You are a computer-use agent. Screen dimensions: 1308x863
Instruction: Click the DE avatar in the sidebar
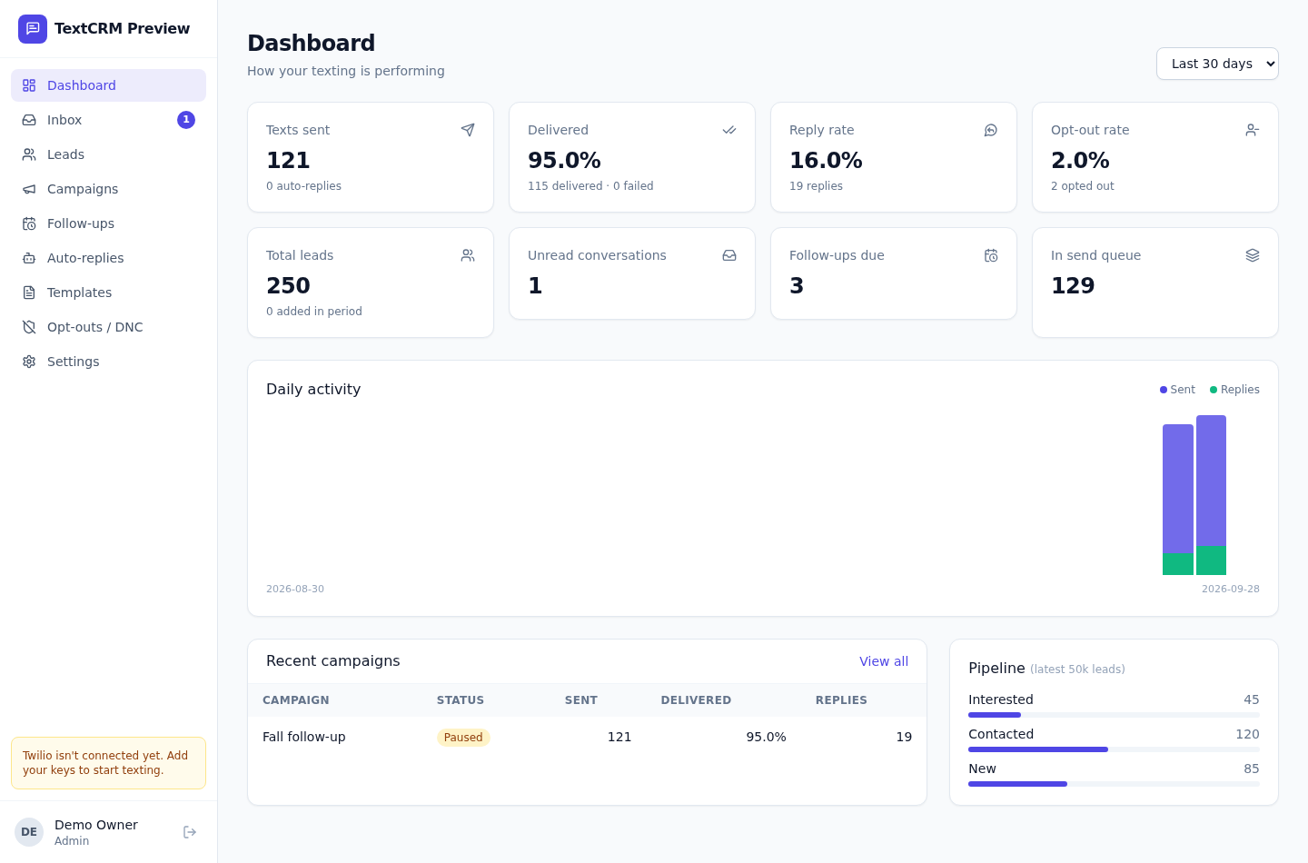(29, 832)
